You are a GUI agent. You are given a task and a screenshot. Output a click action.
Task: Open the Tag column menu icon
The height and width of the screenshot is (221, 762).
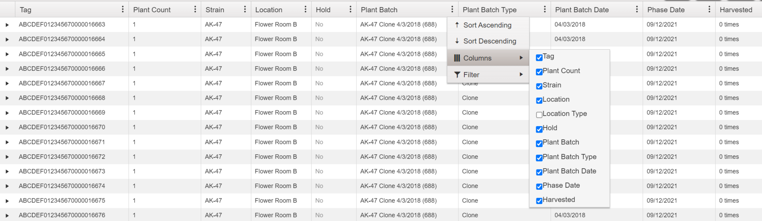tap(123, 9)
